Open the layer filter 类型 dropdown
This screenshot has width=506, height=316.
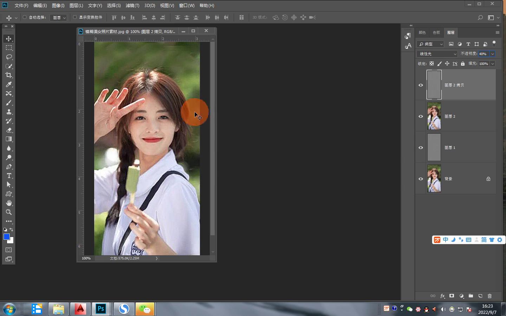[430, 44]
